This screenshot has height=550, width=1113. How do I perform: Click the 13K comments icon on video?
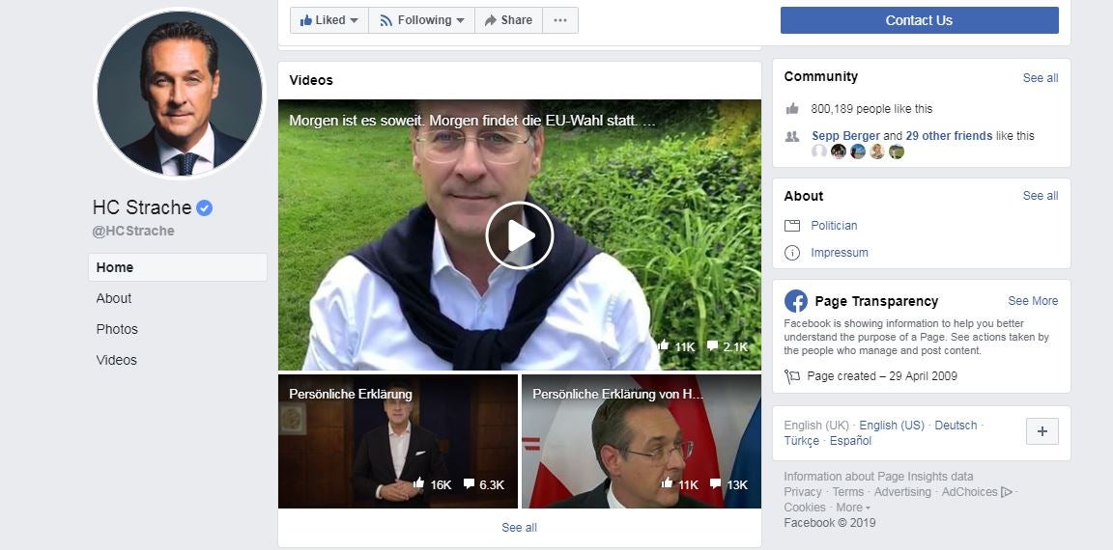pos(716,484)
